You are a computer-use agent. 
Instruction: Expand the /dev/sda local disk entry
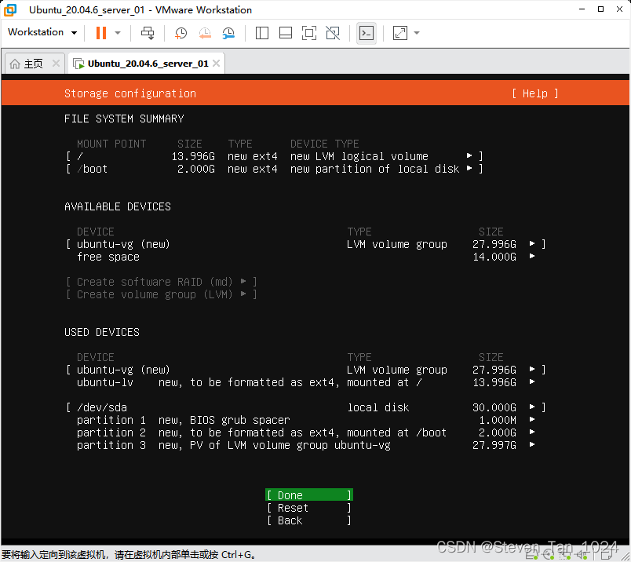(306, 407)
